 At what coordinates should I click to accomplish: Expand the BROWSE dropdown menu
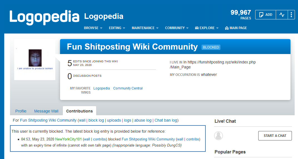tap(93, 28)
